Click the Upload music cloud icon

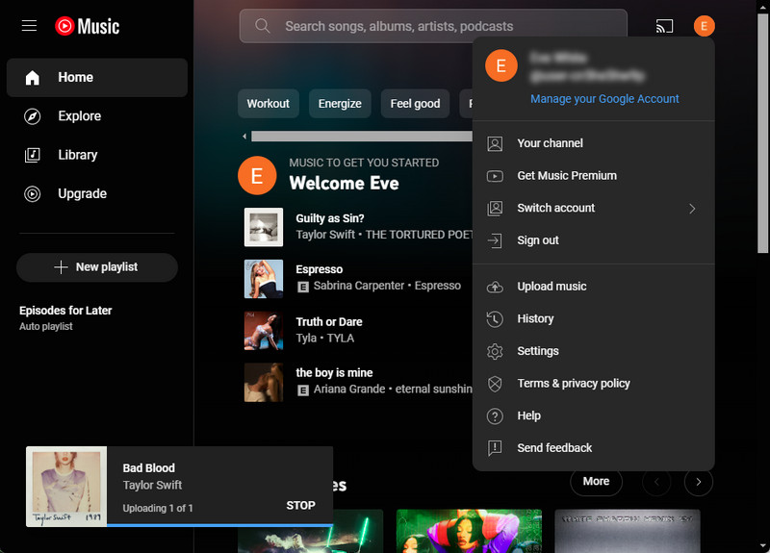pyautogui.click(x=495, y=287)
